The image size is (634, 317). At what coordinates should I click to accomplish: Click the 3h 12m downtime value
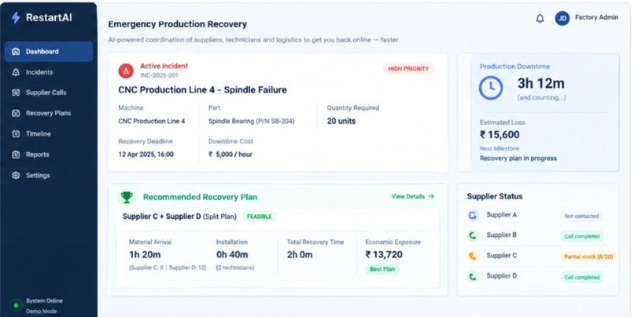coord(541,83)
